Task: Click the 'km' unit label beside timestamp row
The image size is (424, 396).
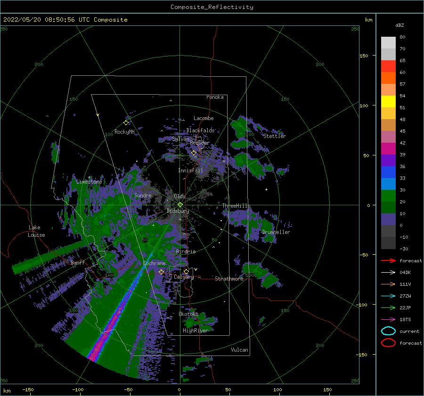Action: pos(368,20)
